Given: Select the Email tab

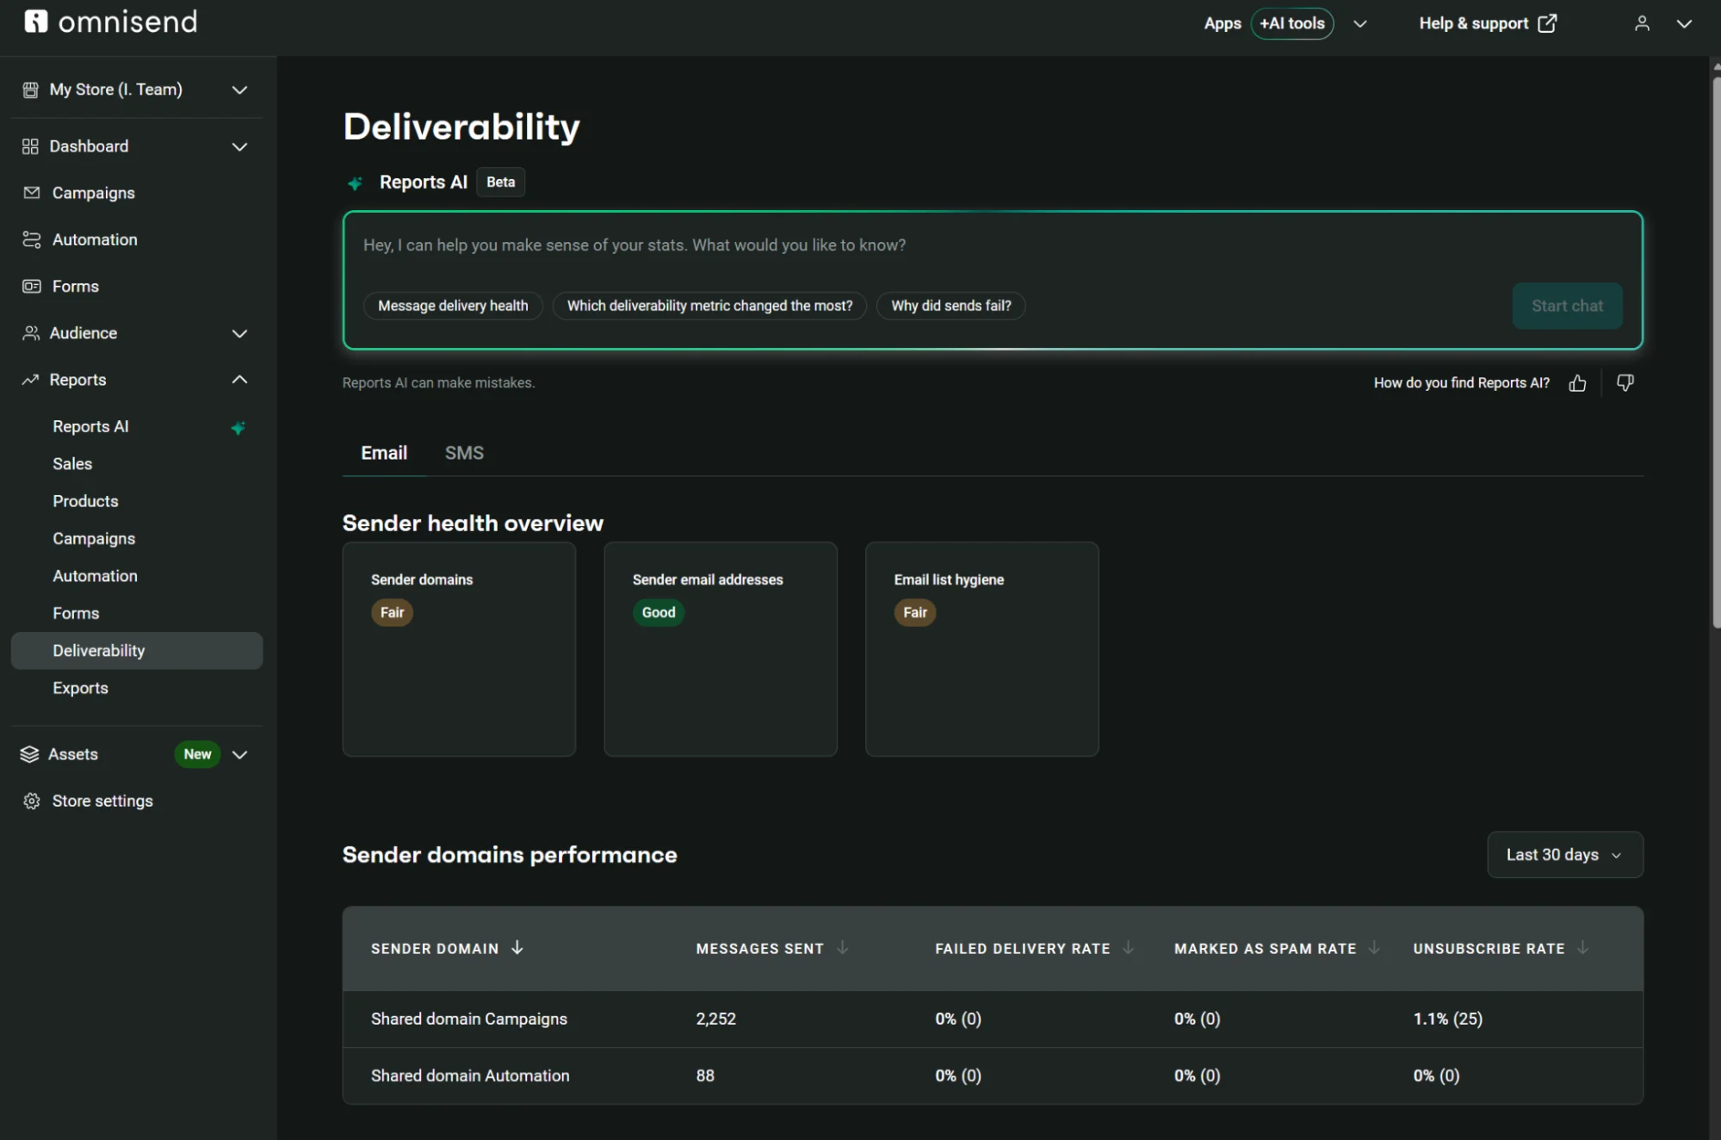Looking at the screenshot, I should pos(384,453).
